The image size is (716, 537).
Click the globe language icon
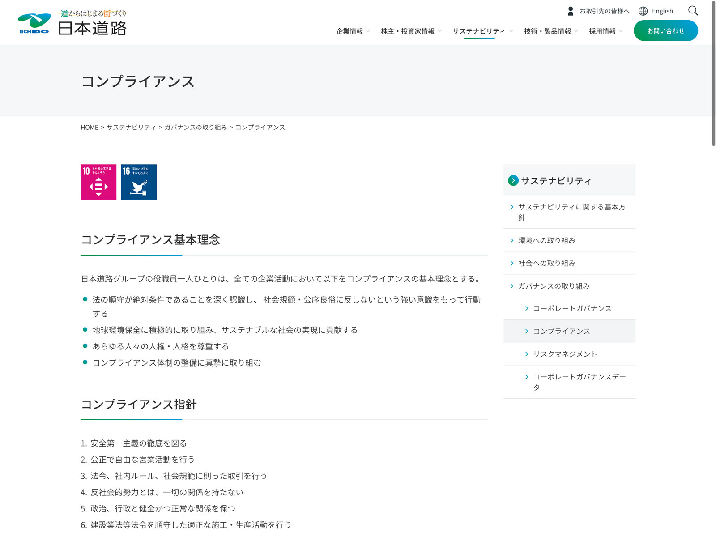pos(643,11)
